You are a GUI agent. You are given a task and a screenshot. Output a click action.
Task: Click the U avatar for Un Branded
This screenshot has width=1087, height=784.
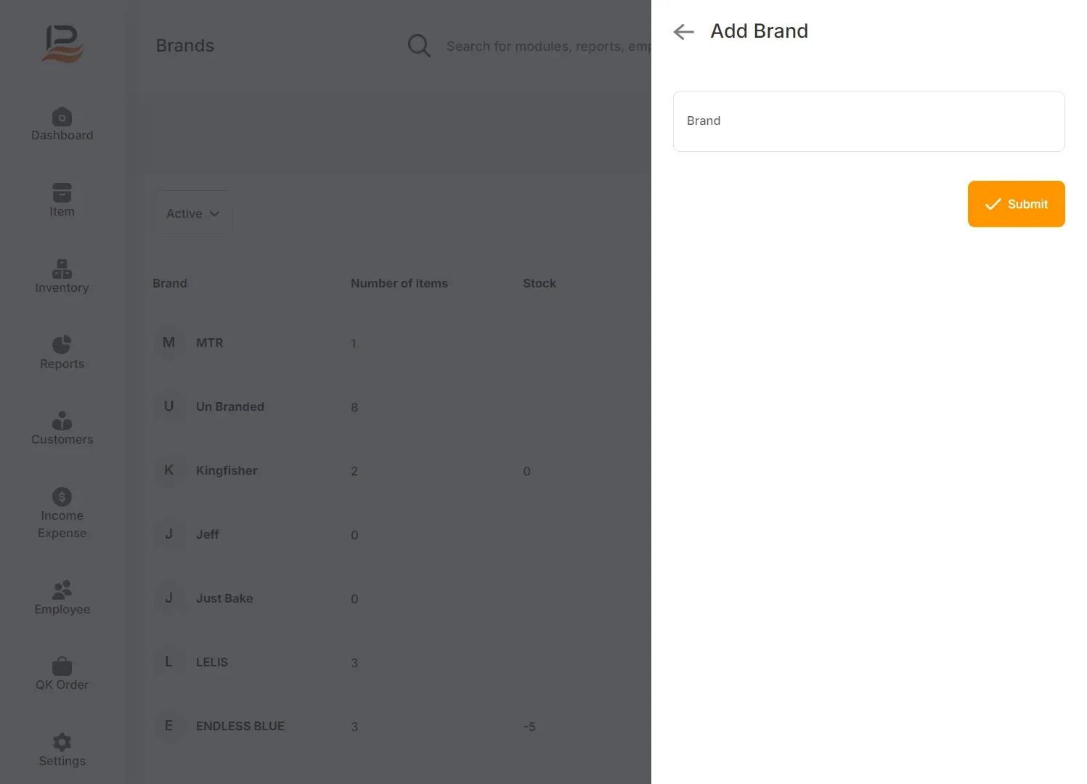click(x=168, y=407)
